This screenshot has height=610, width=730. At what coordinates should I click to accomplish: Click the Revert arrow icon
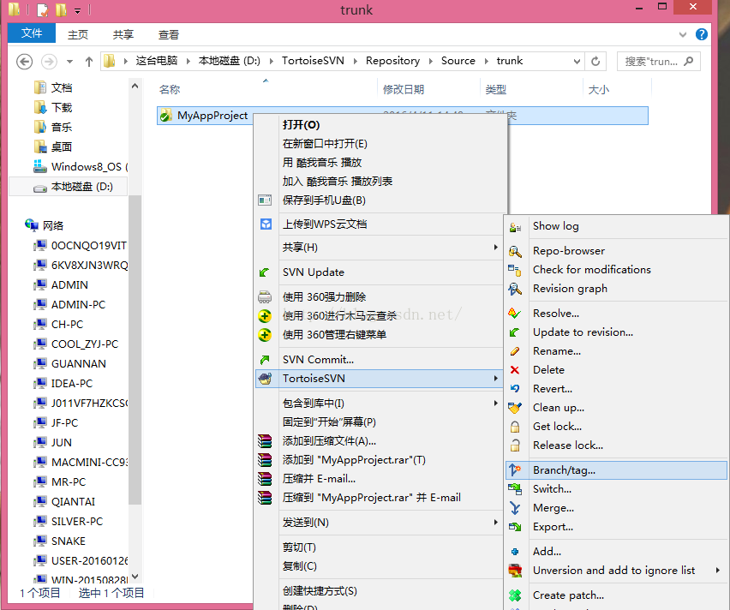coord(515,389)
